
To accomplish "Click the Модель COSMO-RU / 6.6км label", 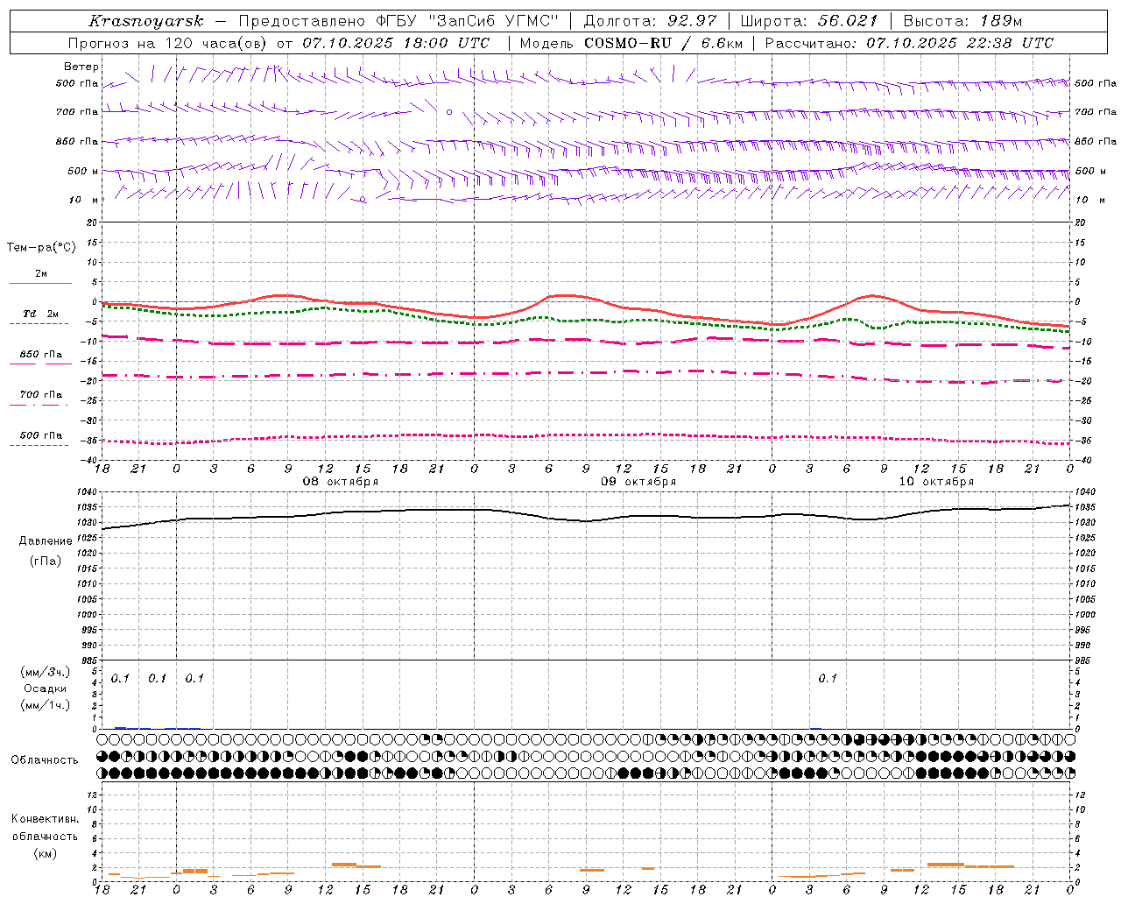I will click(631, 43).
